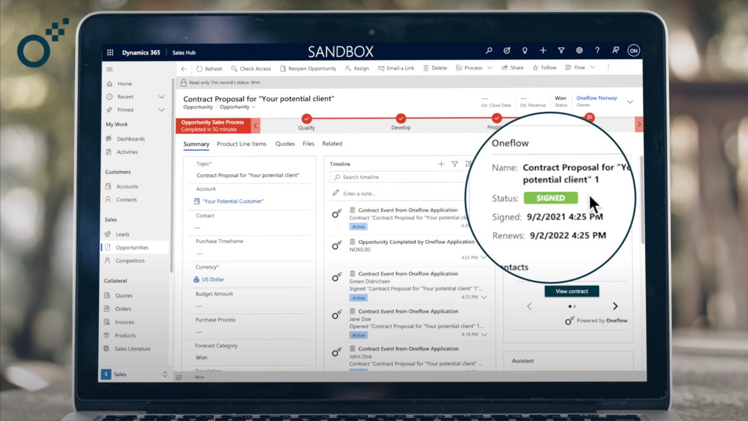Open the Sales area switcher at sidebar bottom

(x=134, y=374)
